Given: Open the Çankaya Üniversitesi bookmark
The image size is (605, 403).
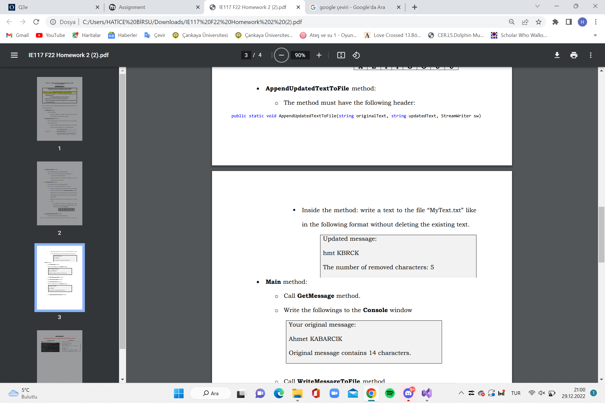Looking at the screenshot, I should (x=200, y=35).
